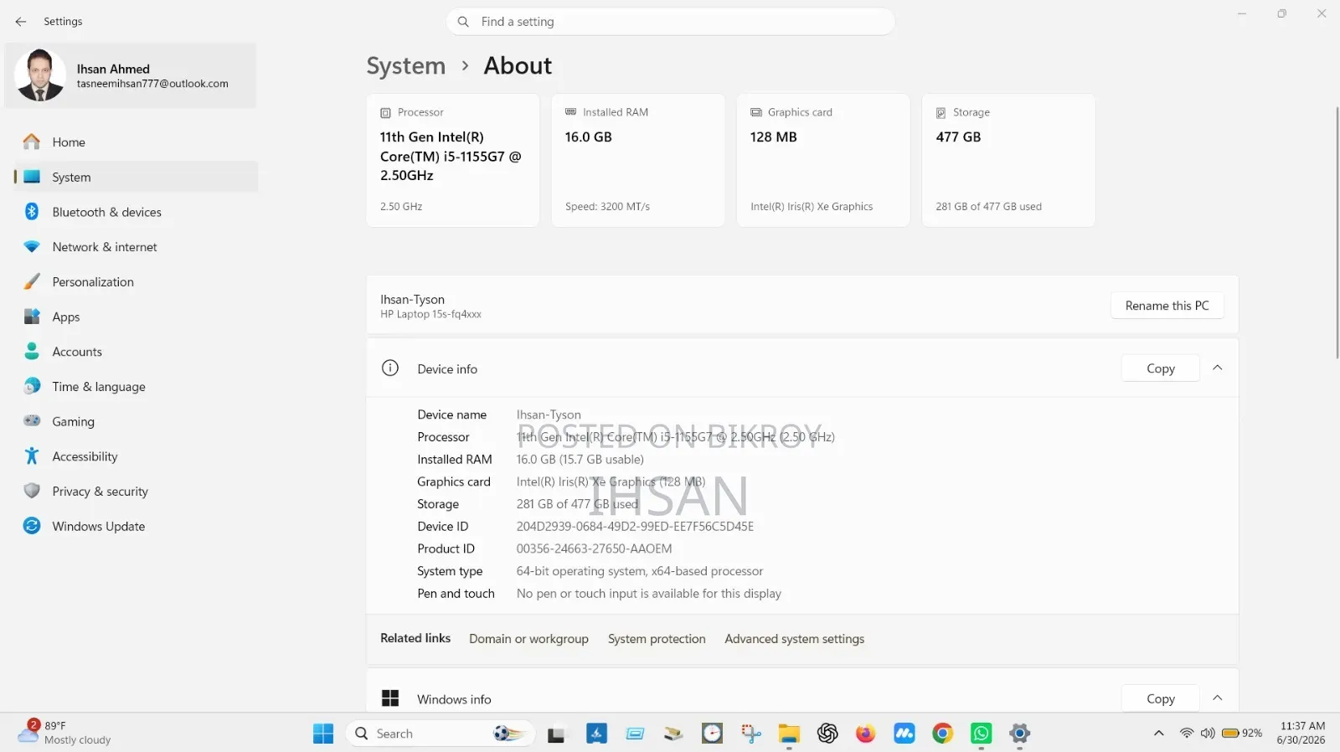The height and width of the screenshot is (752, 1340).
Task: Open the clock app on taskbar
Action: [x=712, y=734]
